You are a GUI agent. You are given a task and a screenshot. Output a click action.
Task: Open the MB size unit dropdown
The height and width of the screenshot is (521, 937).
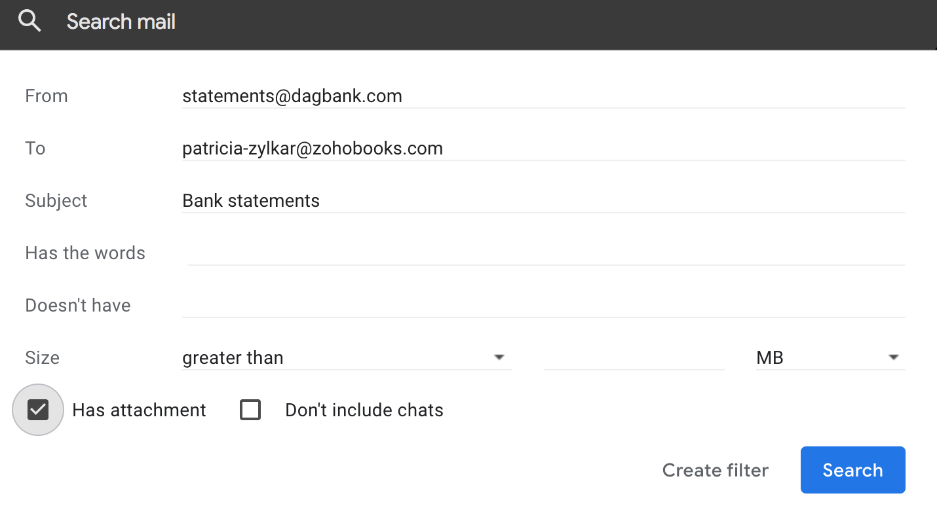point(830,358)
